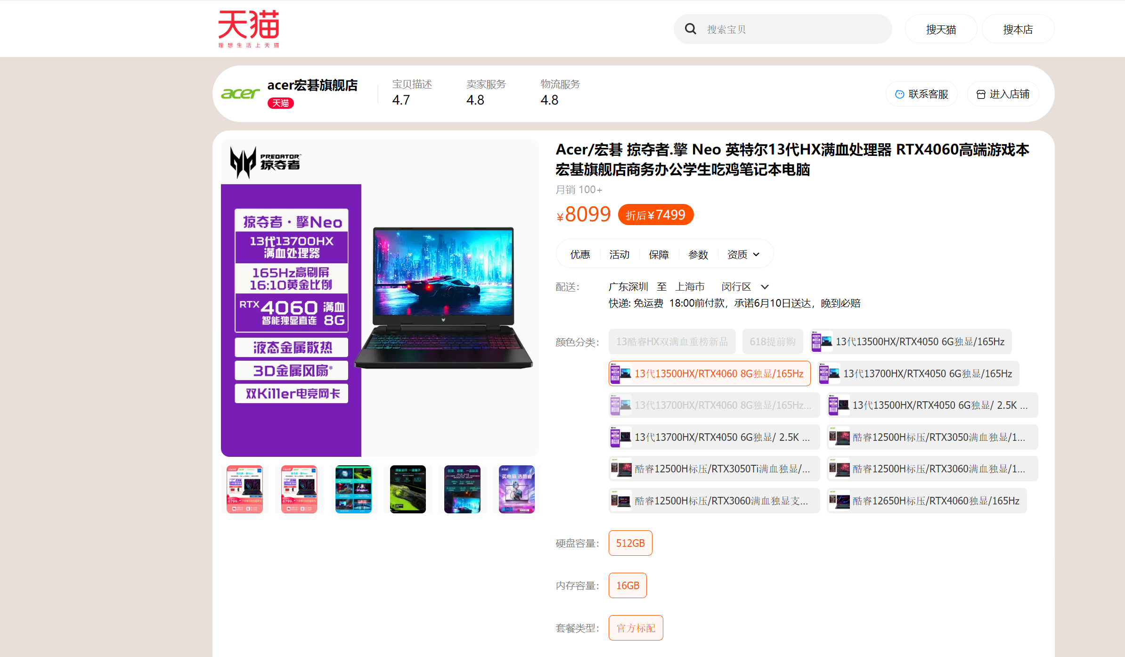Select option 13酷睿HX双满血重榜新品
Screen dimensions: 1125x657
coord(672,341)
